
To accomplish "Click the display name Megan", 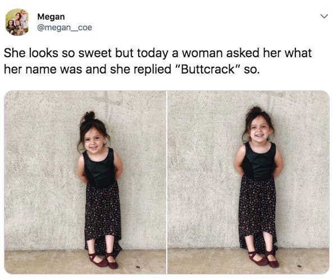I will [x=51, y=17].
